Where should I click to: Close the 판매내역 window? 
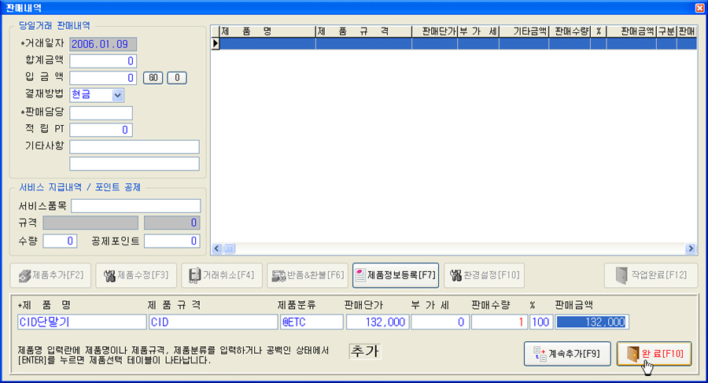click(x=700, y=8)
